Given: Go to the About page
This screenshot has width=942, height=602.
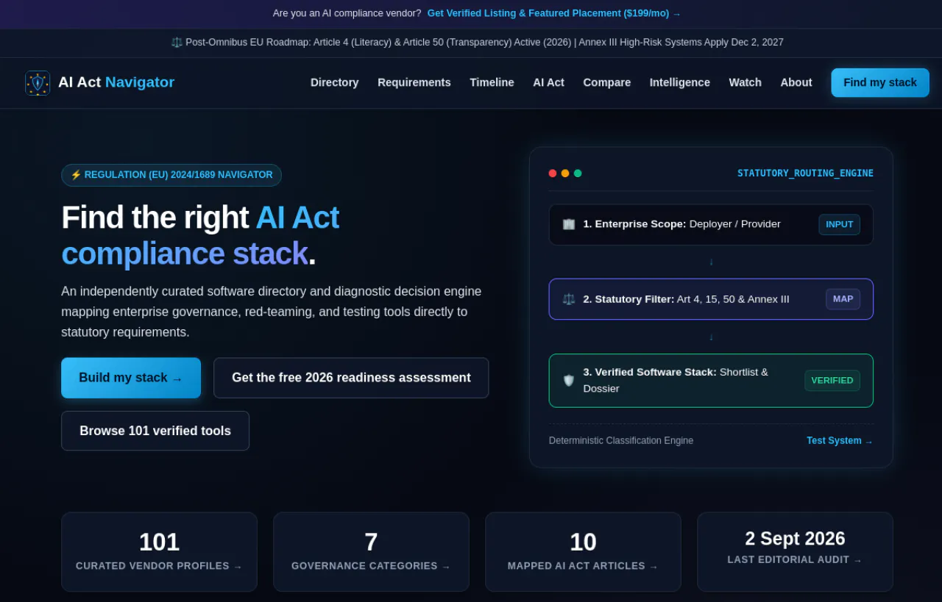Looking at the screenshot, I should (x=796, y=82).
